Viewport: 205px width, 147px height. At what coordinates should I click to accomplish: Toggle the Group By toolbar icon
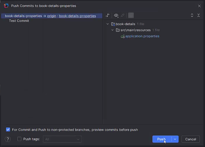point(131,15)
